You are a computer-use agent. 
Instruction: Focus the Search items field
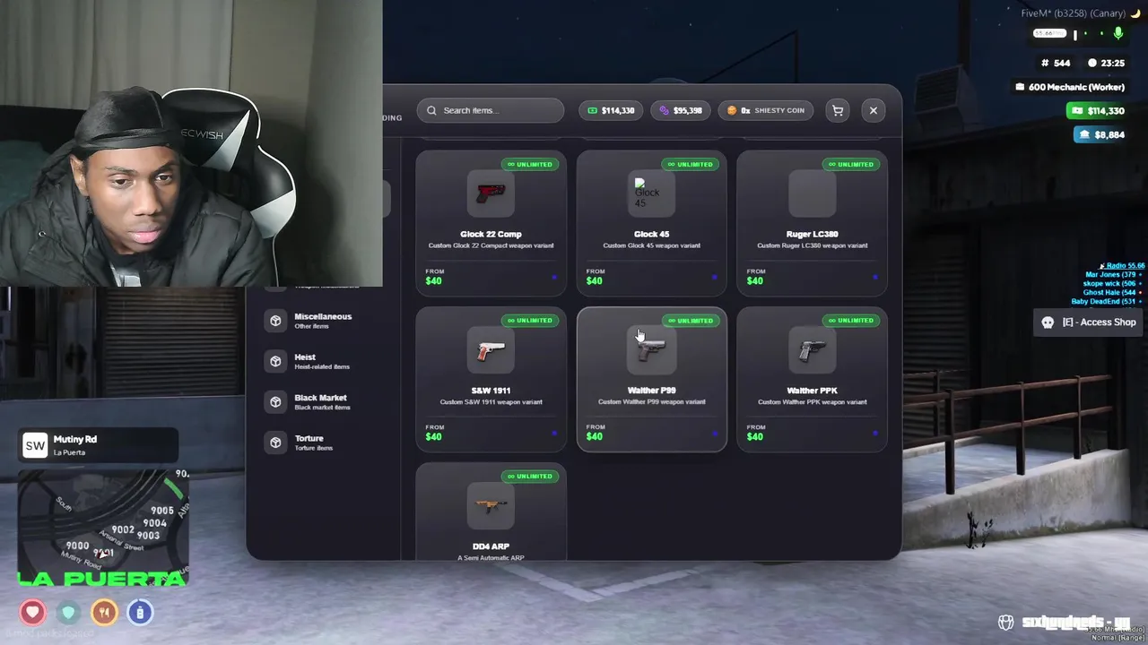coord(491,110)
